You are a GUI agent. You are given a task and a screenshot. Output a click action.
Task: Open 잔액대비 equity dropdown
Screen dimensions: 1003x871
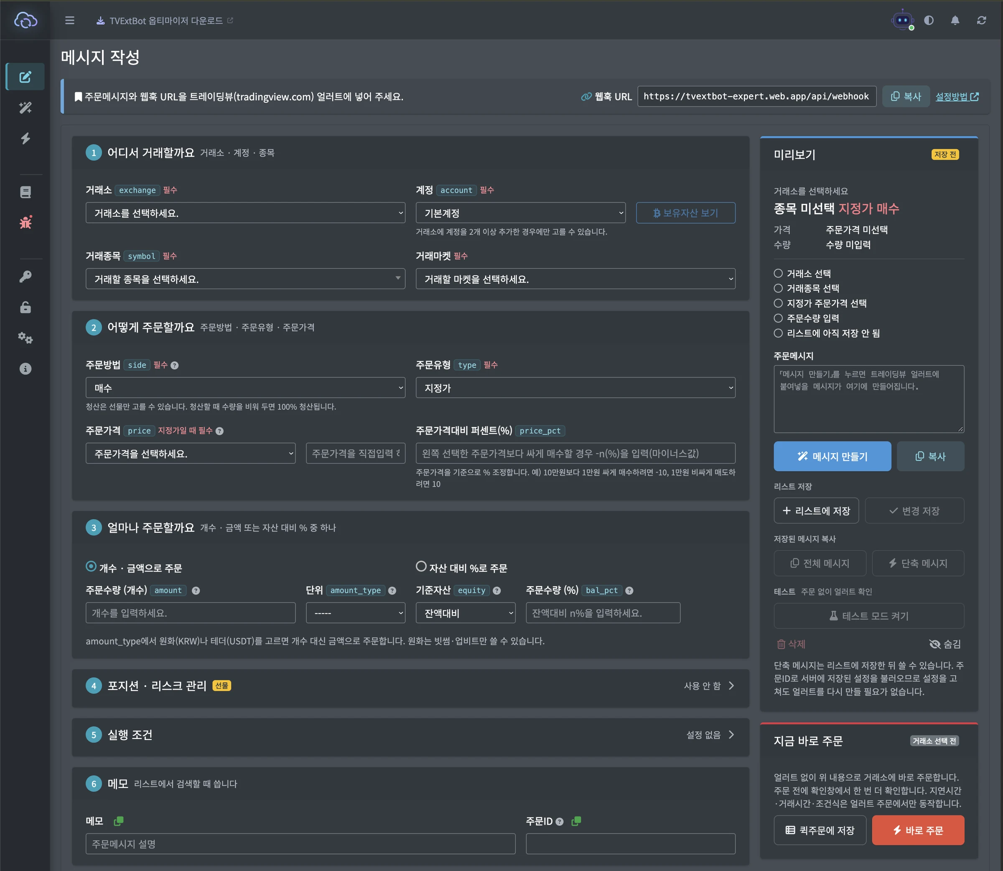pyautogui.click(x=465, y=613)
